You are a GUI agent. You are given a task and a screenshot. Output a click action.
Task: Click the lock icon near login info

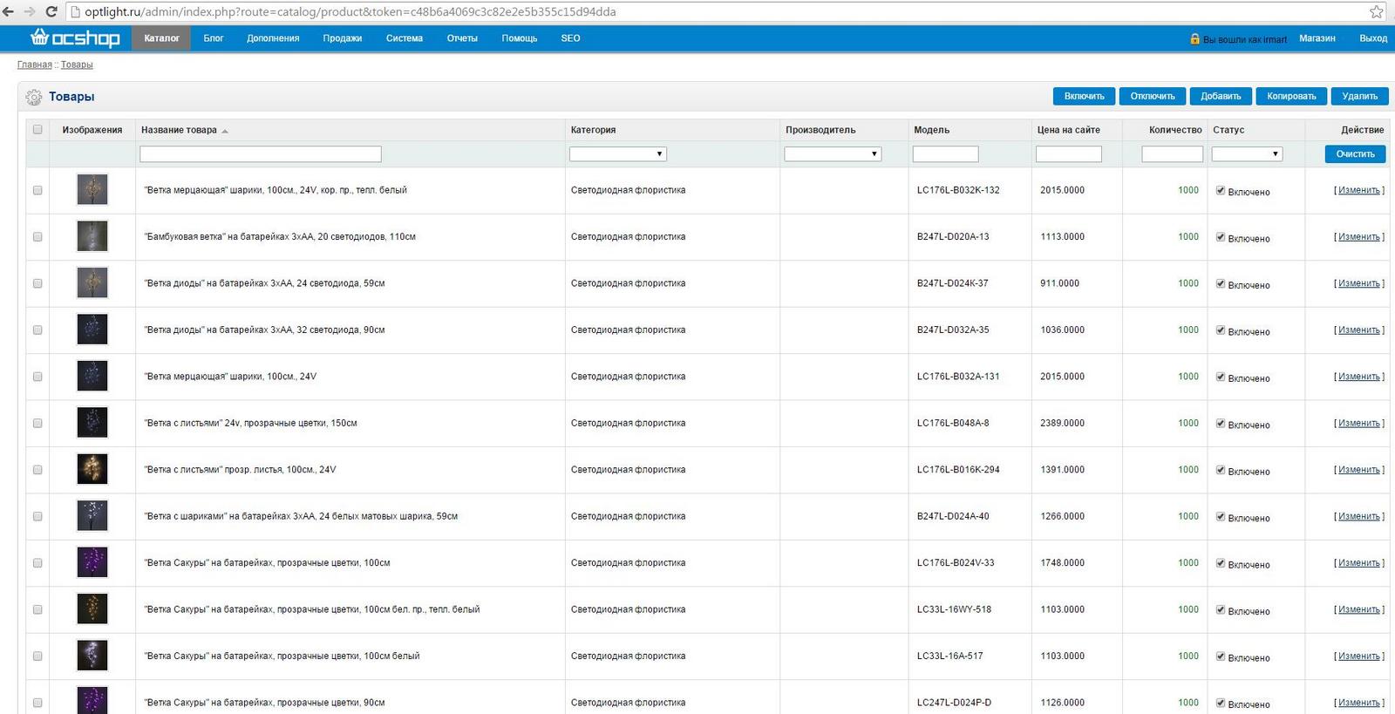1194,38
